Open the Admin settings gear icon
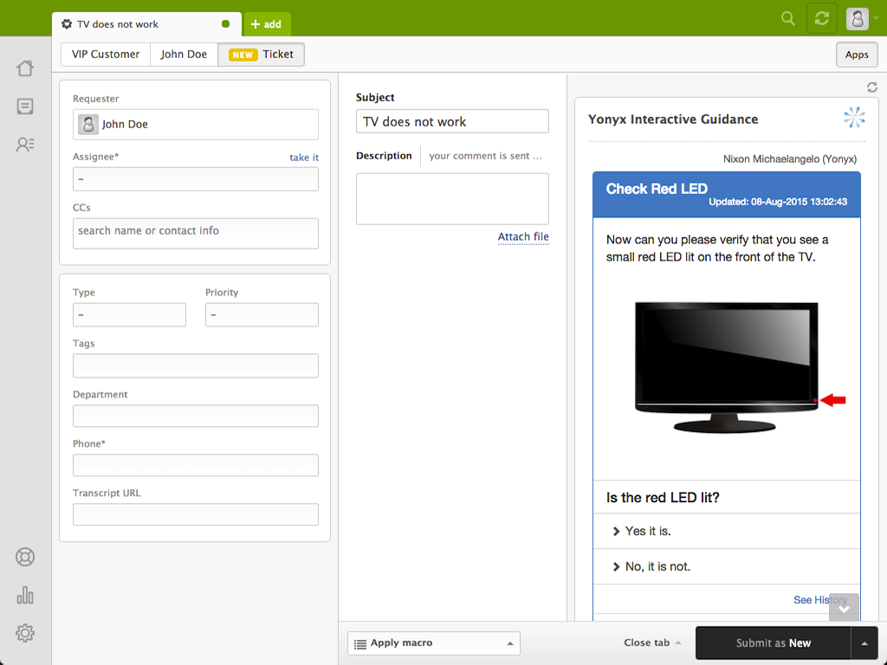This screenshot has width=887, height=665. (25, 633)
